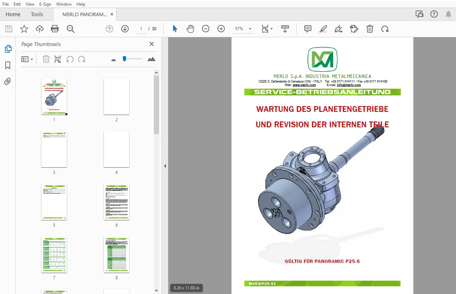Rotate the page clockwise in the toolbar
This screenshot has height=294, width=456.
385,29
